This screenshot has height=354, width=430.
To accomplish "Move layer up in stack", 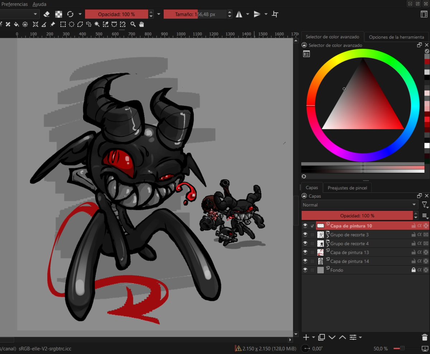I will point(342,337).
